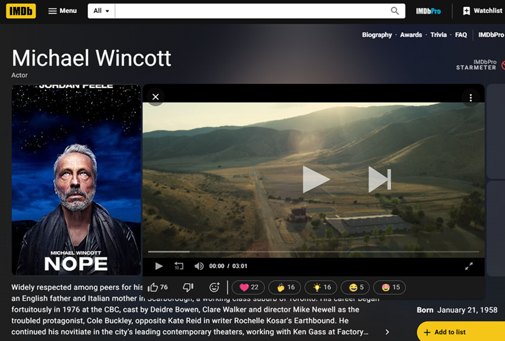React with the clapping hands emoji

[x=285, y=287]
